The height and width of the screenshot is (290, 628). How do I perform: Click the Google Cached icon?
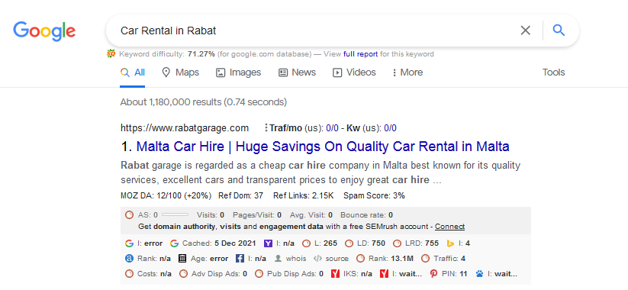coord(174,243)
